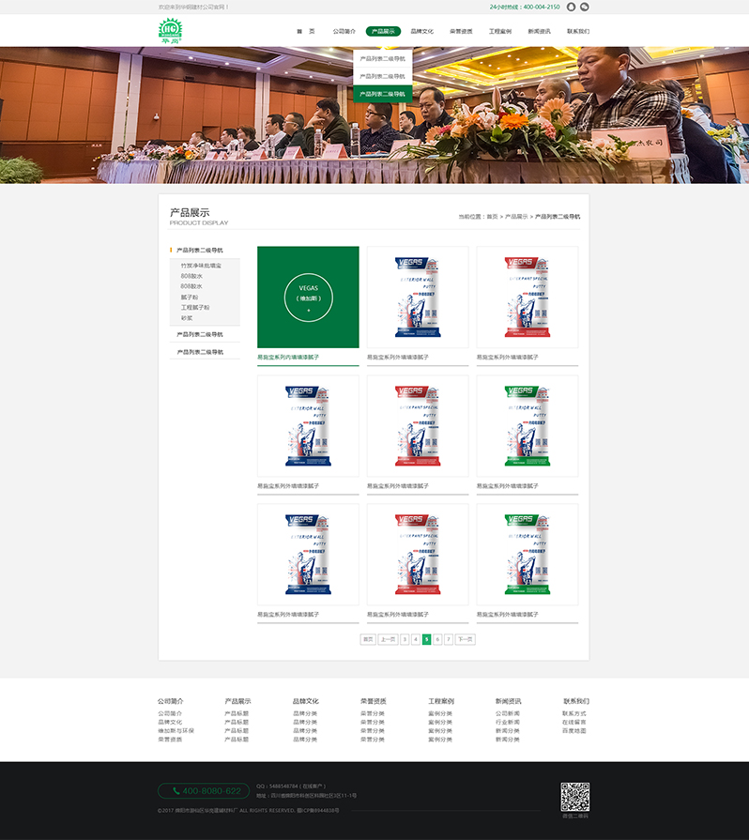Click 产品展示 in the breadcrumb path
The image size is (749, 840).
click(x=516, y=217)
